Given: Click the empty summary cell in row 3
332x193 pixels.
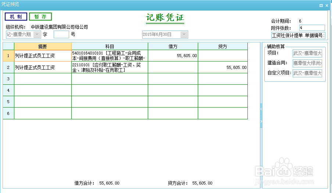Looking at the screenshot, I should [43, 79].
